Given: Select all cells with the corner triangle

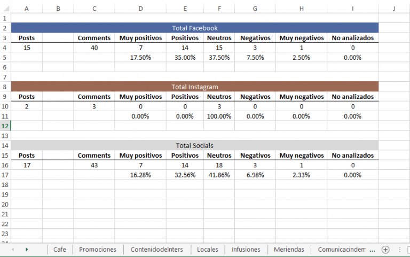Looking at the screenshot, I should pyautogui.click(x=6, y=9).
